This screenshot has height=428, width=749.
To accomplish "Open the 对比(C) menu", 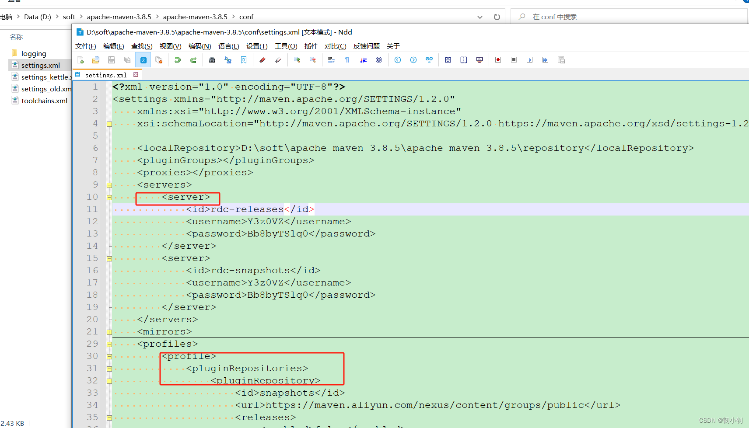I will (335, 46).
